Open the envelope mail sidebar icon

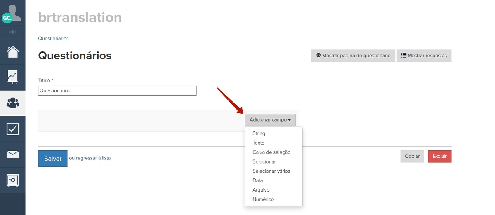[13, 154]
